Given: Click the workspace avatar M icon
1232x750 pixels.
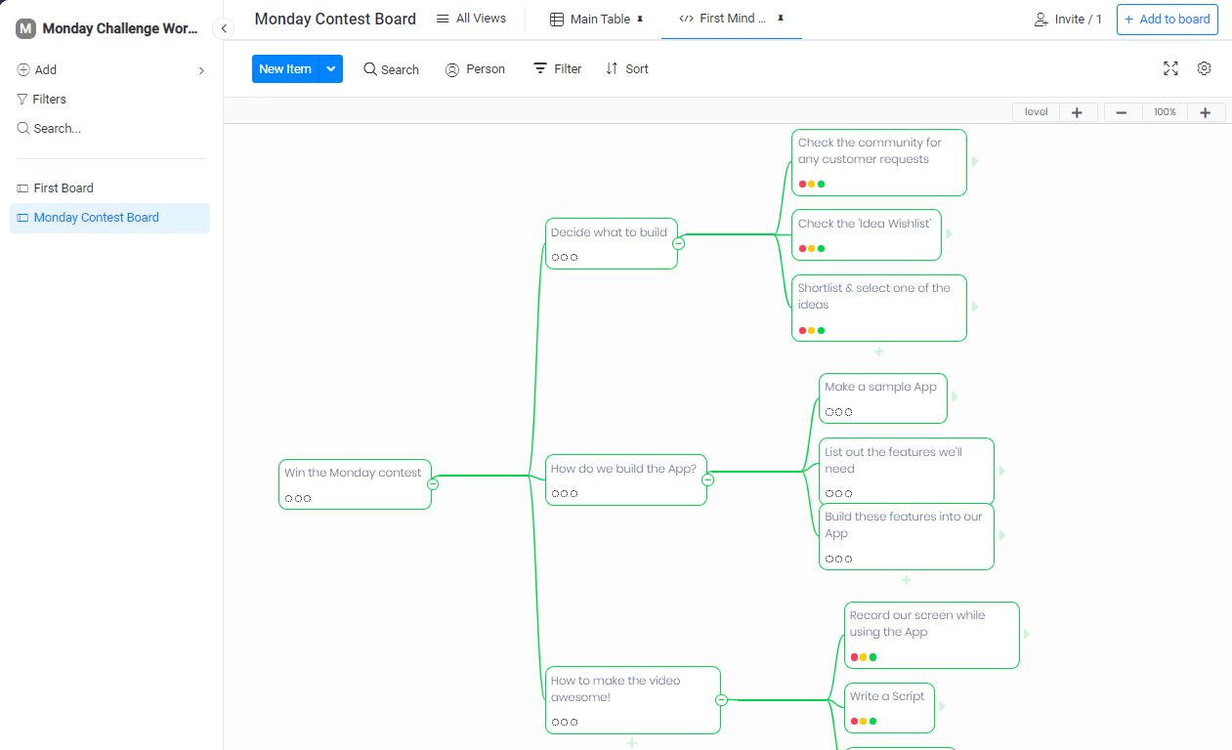Looking at the screenshot, I should tap(26, 28).
